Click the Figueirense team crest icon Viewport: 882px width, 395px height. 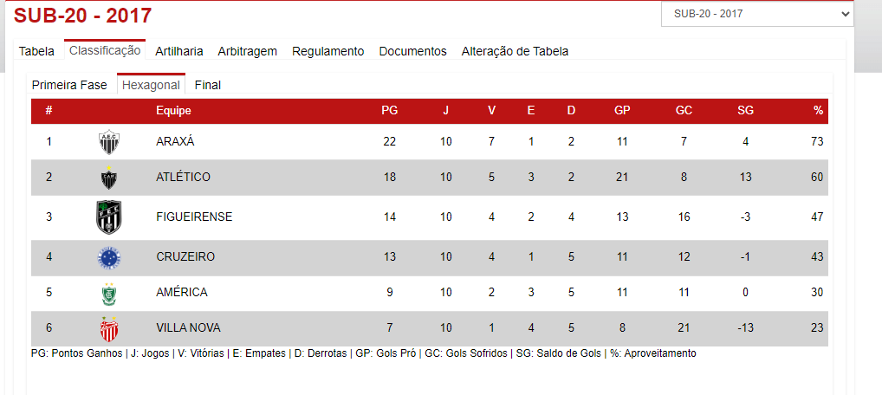pos(109,217)
